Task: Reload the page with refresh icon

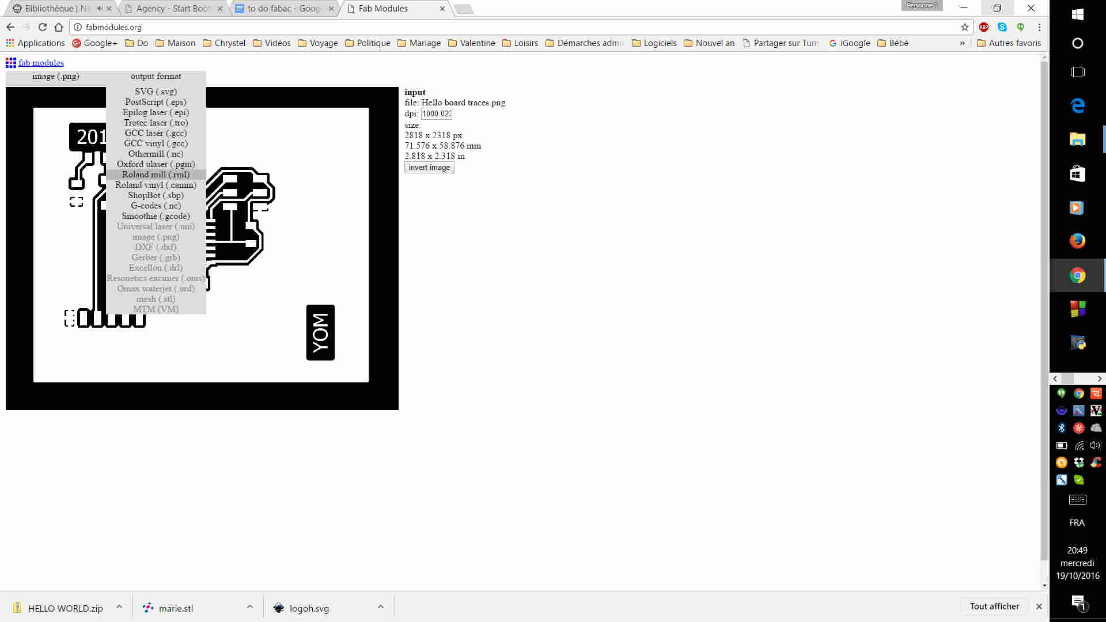Action: [x=42, y=27]
